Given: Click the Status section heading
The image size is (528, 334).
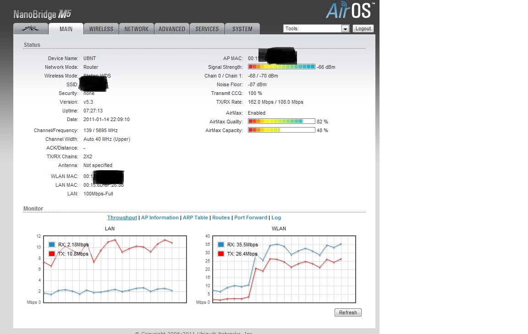Looking at the screenshot, I should (32, 45).
